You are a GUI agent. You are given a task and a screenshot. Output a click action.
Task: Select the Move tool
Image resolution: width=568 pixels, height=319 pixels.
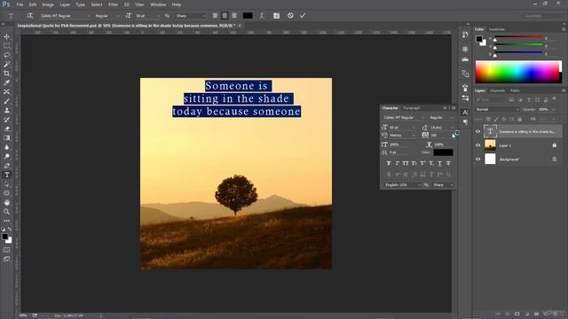[x=7, y=36]
